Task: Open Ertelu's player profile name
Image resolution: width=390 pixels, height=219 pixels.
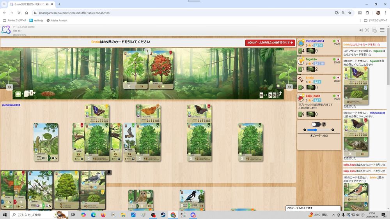Action: pos(309,78)
